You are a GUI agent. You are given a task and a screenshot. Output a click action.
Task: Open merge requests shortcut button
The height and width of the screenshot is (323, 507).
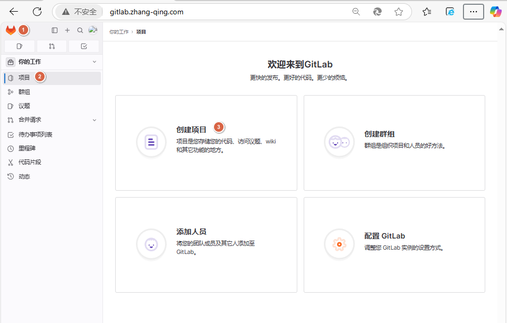click(x=51, y=46)
